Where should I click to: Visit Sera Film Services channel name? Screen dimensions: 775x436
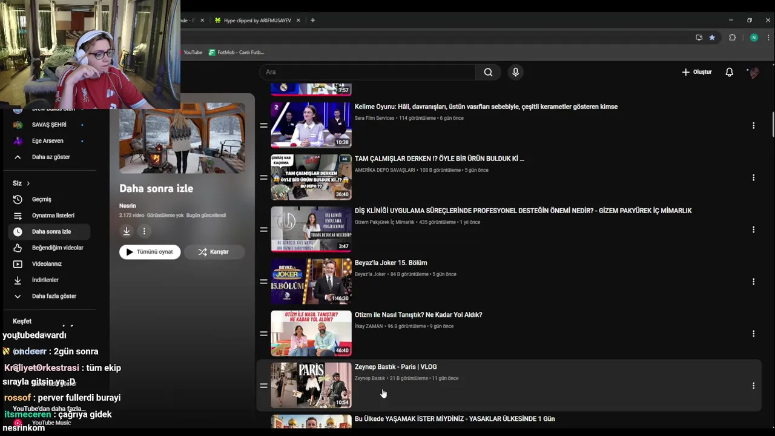[374, 118]
